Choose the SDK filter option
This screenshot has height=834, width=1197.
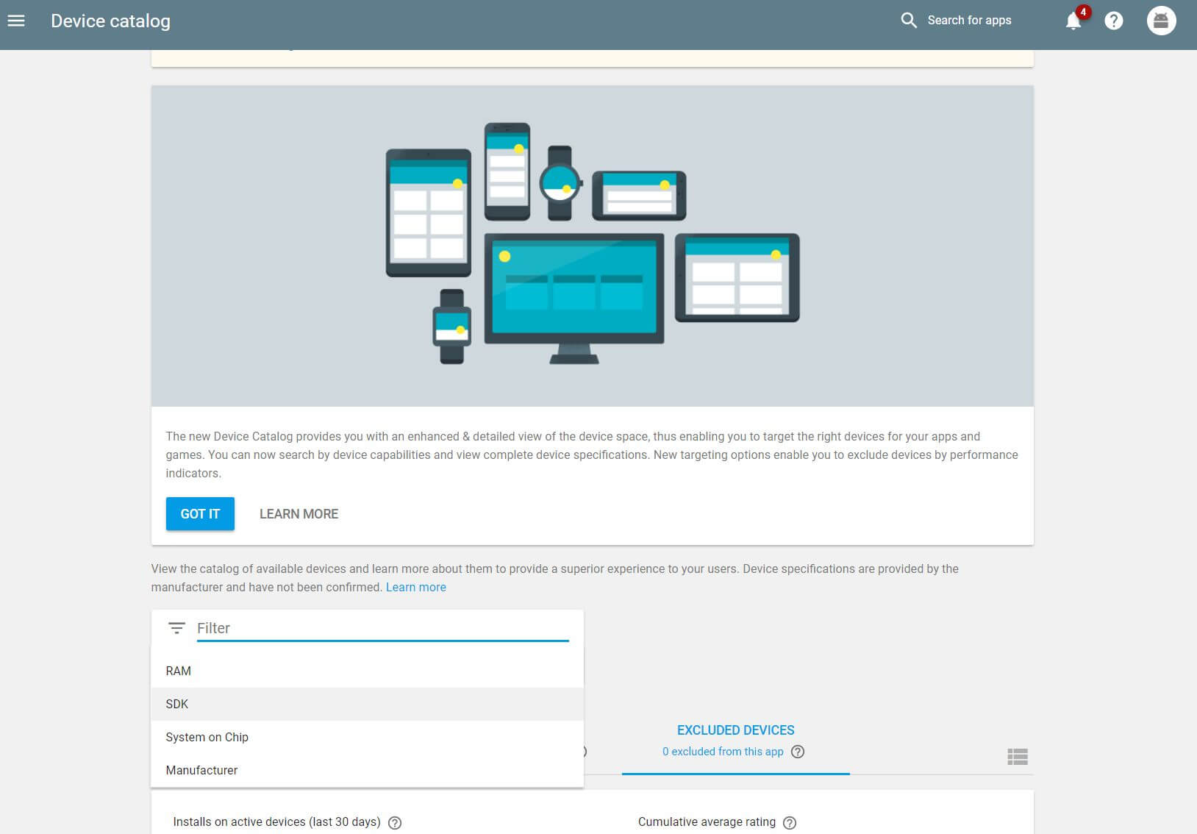[177, 704]
